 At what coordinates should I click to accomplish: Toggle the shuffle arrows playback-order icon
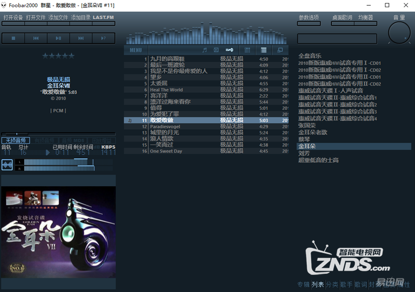(x=229, y=50)
